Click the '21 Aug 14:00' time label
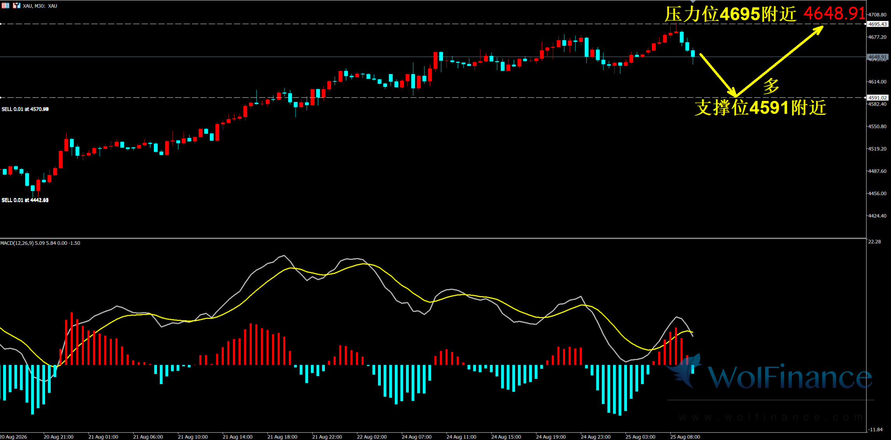 [238, 437]
